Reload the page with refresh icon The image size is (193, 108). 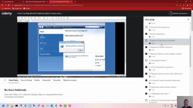point(9,5)
